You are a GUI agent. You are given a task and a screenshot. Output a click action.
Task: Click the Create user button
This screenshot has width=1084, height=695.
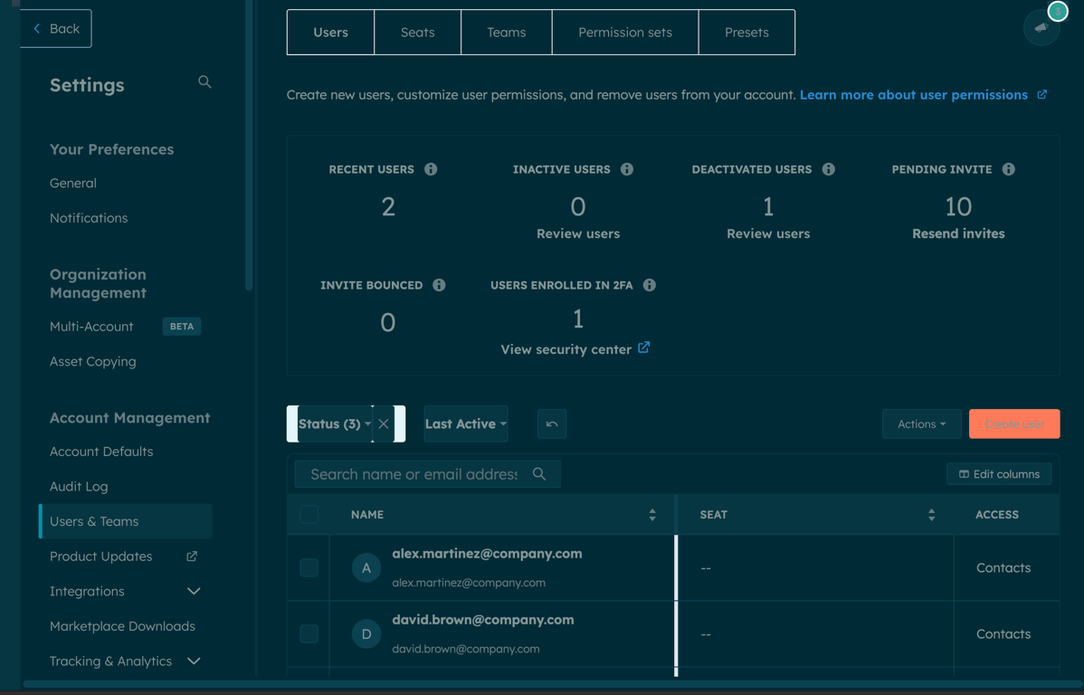[1013, 424]
